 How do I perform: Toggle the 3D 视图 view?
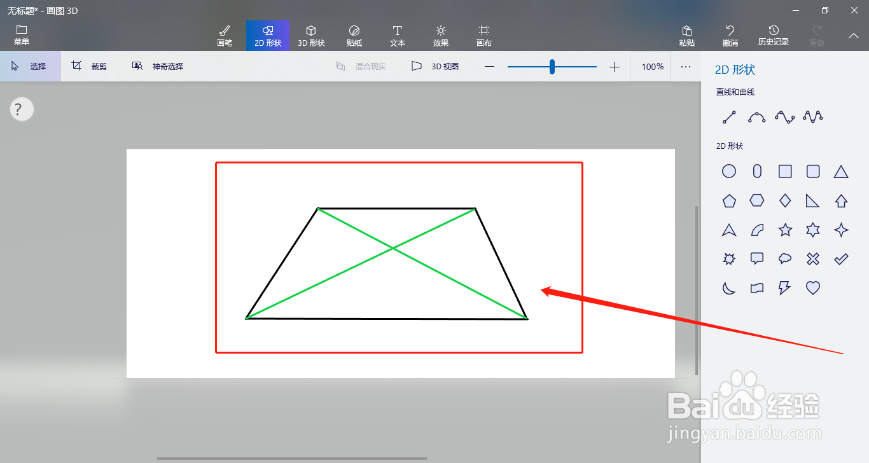435,66
